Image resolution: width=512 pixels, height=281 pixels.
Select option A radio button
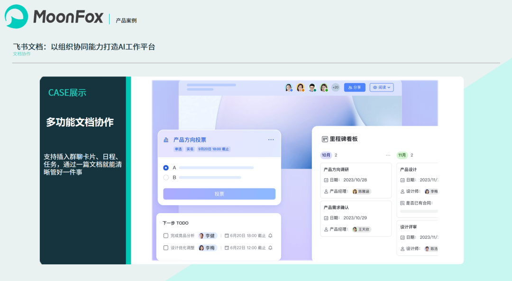166,168
